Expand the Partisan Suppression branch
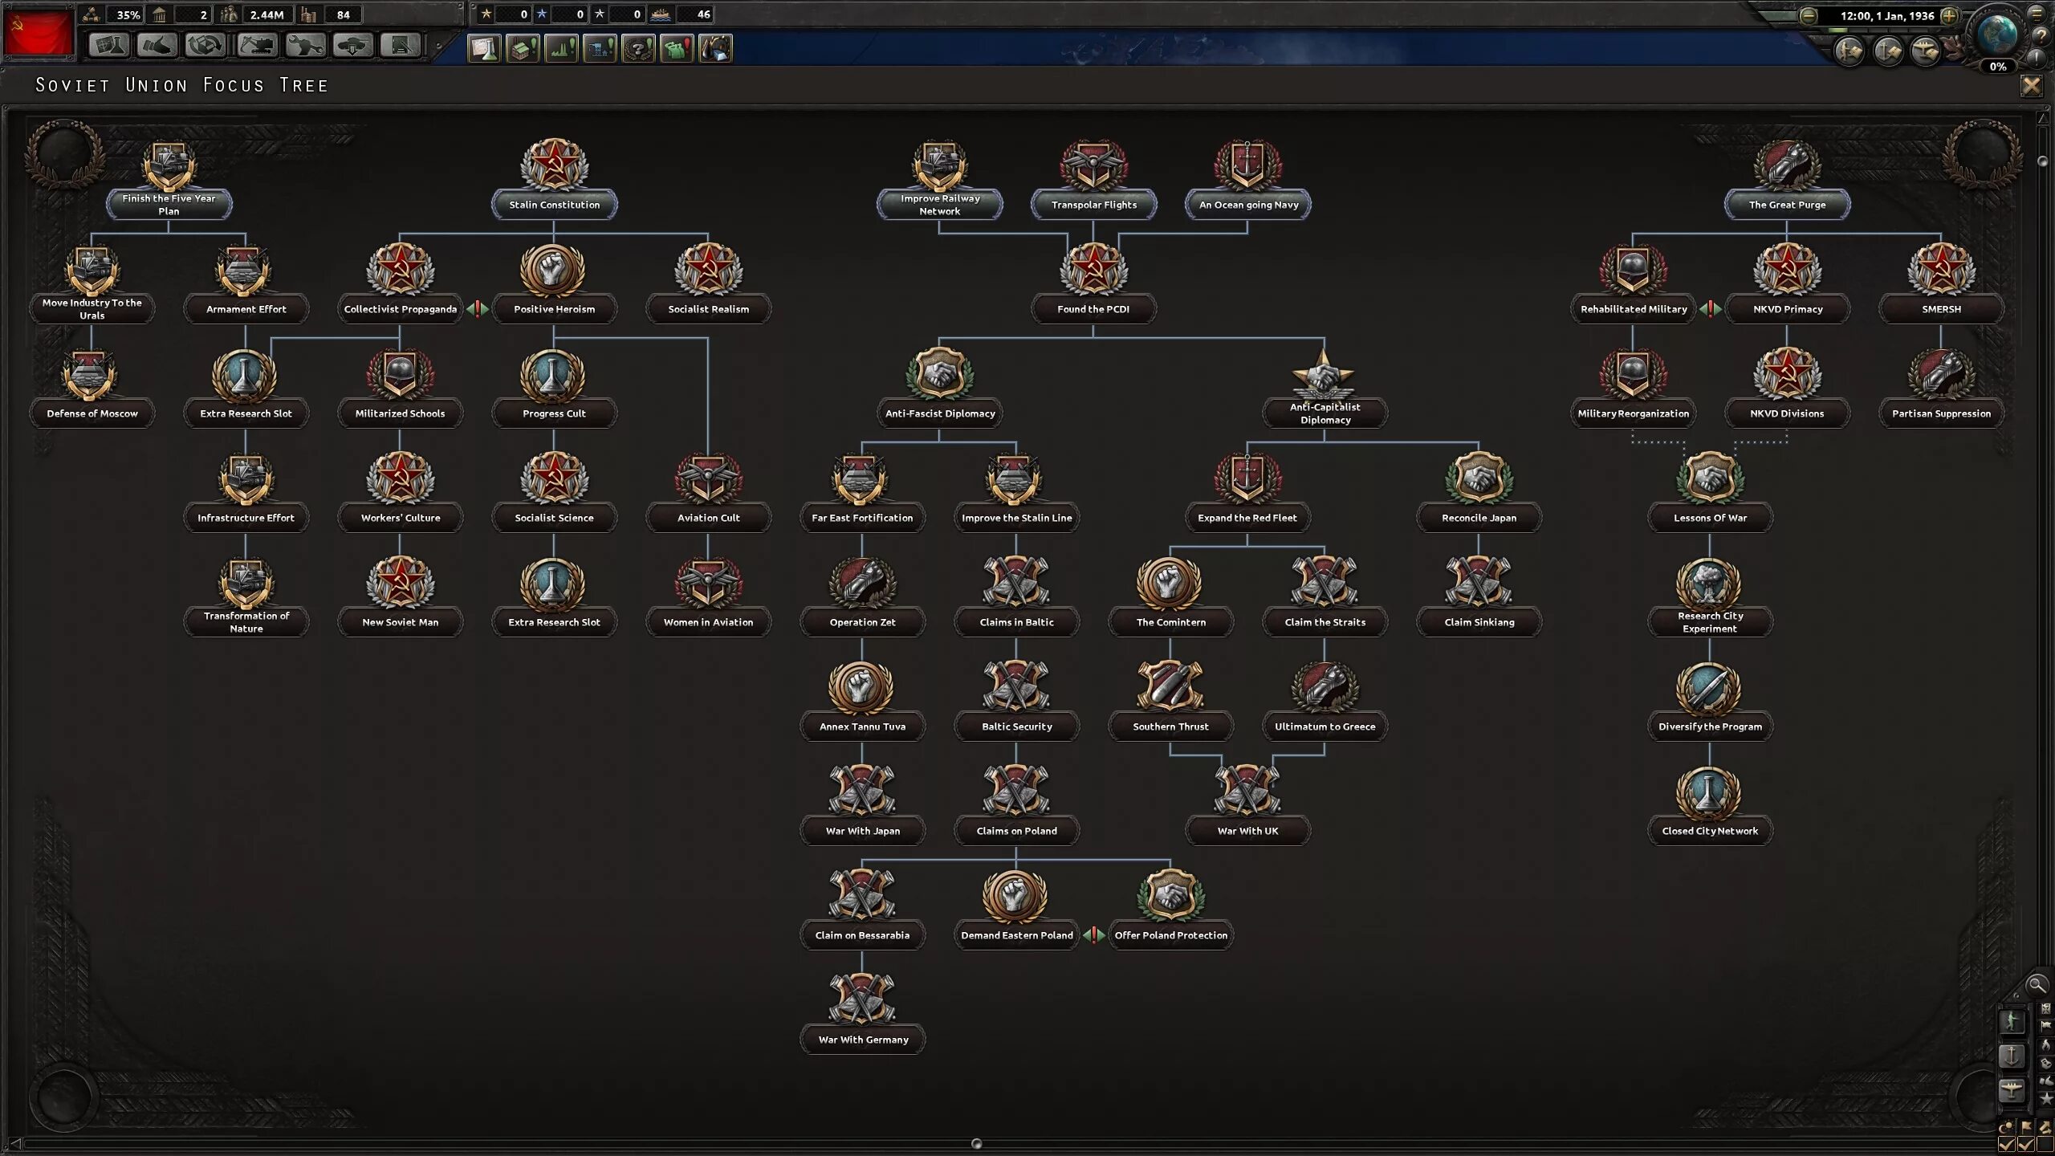The width and height of the screenshot is (2055, 1156). click(1942, 389)
